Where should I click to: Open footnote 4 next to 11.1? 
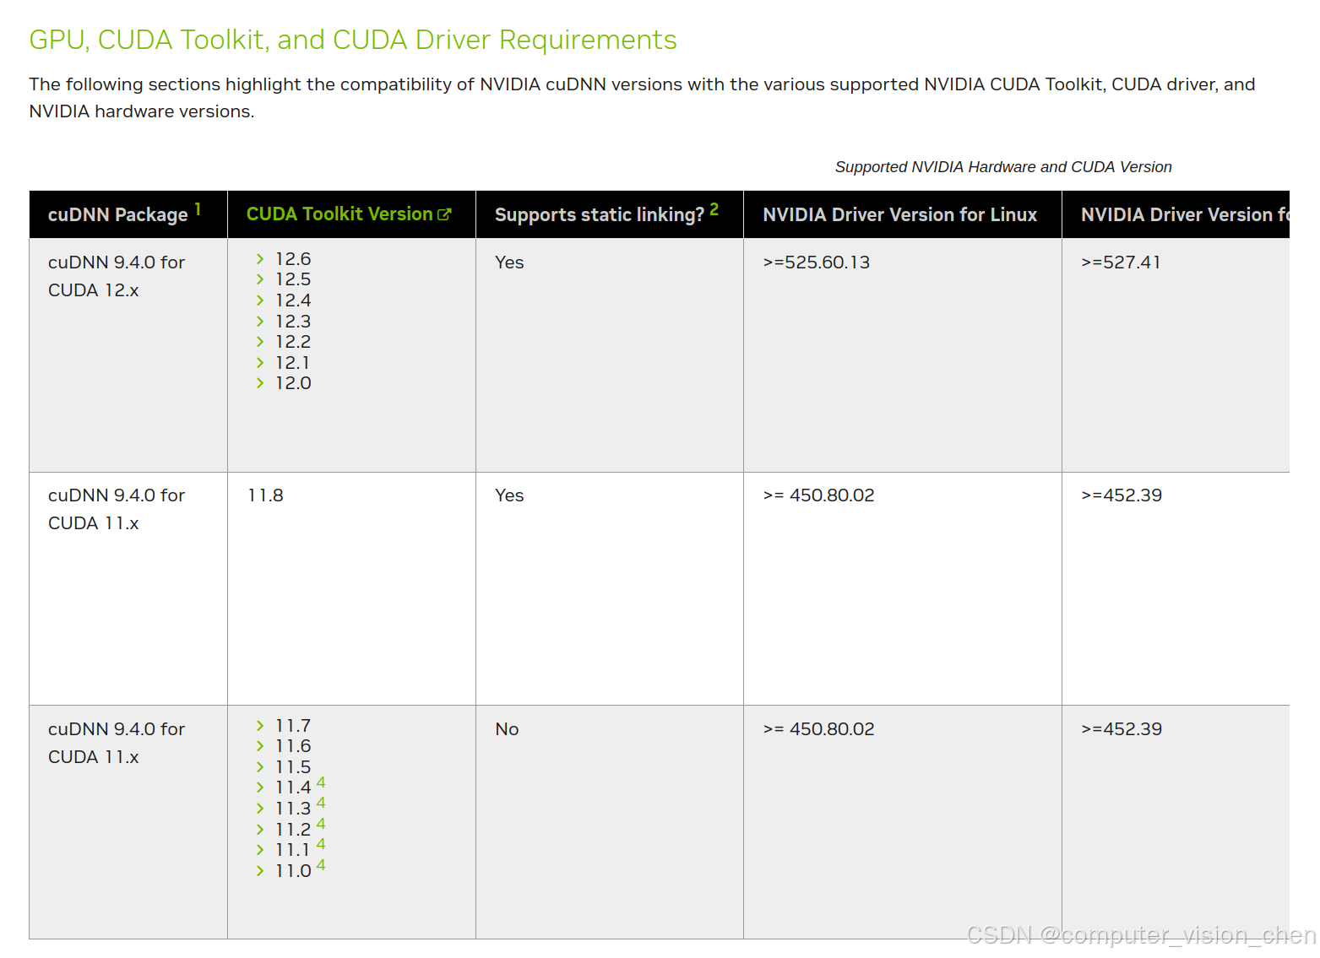[321, 844]
